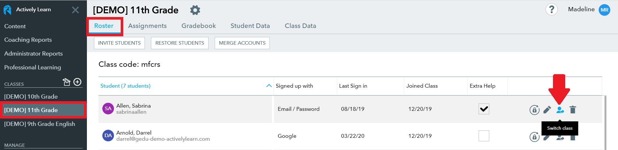The image size is (618, 150).
Task: Toggle the Student column sort arrow
Action: click(x=269, y=86)
